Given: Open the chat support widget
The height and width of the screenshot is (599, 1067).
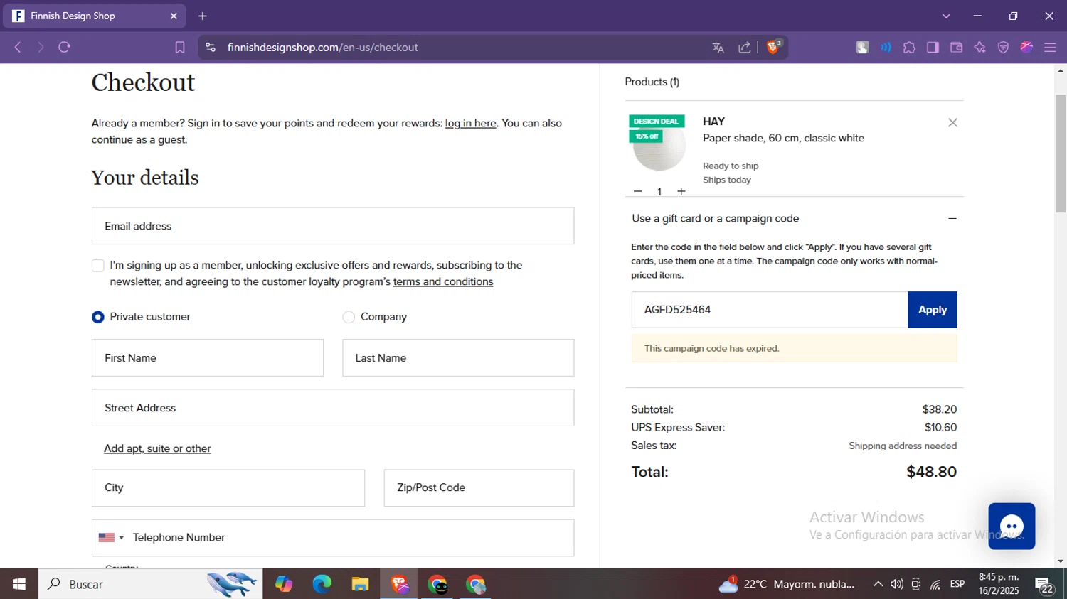Looking at the screenshot, I should pos(1012,527).
